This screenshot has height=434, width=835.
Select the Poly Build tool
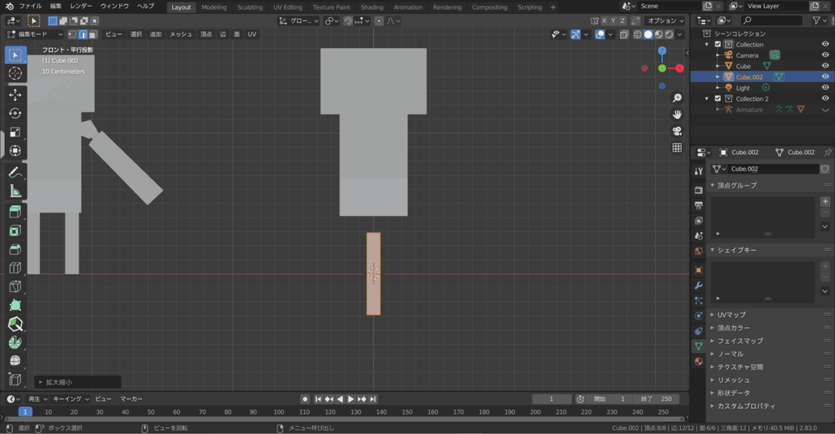point(15,306)
